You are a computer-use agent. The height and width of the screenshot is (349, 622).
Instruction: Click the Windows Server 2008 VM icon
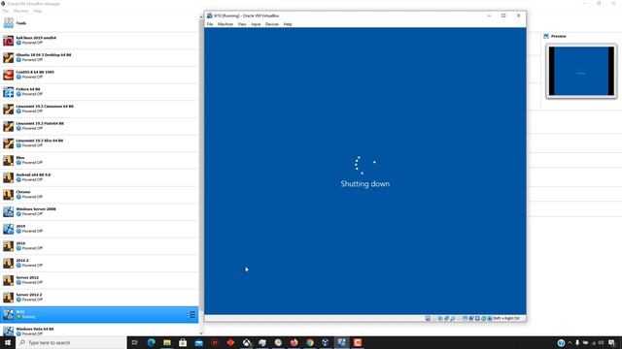coord(9,211)
